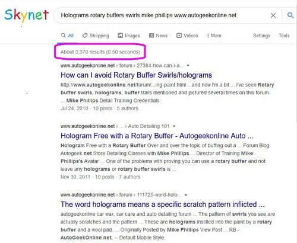Open the Settings menu
This screenshot has height=243, width=297.
click(261, 36)
